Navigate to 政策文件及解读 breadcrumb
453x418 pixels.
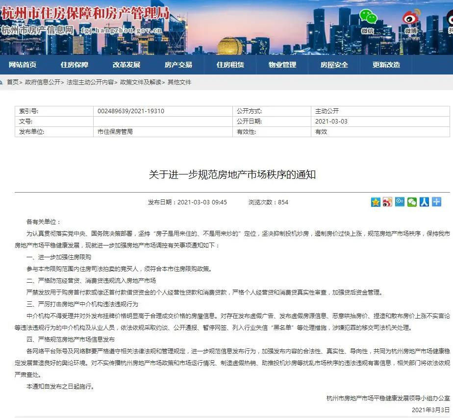[x=141, y=82]
